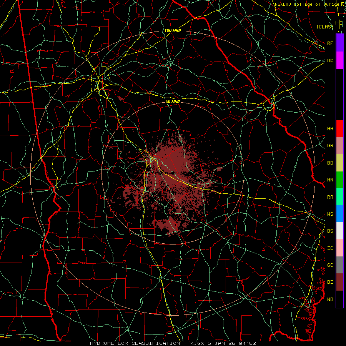
Task: Click the 100 NMI range ring label
Action: [x=173, y=30]
